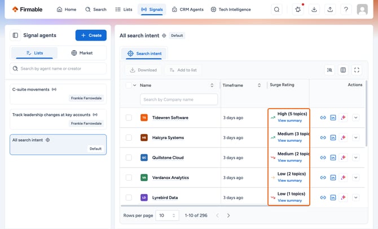The height and width of the screenshot is (229, 378).
Task: Expand actions chevron for Lyrebird Data
Action: click(x=355, y=197)
